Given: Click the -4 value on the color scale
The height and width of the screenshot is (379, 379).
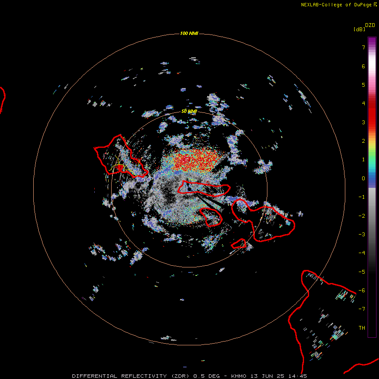Looking at the screenshot, I should pyautogui.click(x=362, y=253).
